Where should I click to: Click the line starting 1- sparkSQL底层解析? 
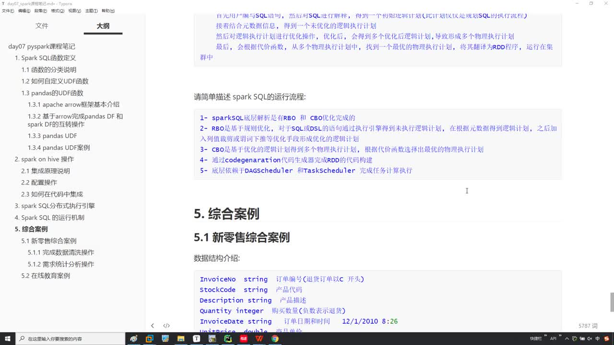coord(278,118)
